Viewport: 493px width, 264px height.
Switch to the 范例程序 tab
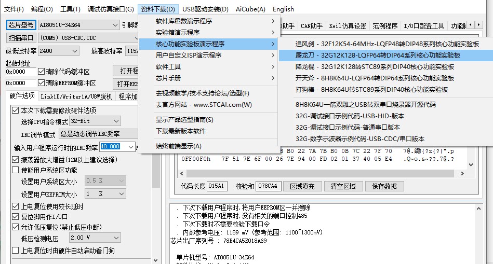[385, 26]
